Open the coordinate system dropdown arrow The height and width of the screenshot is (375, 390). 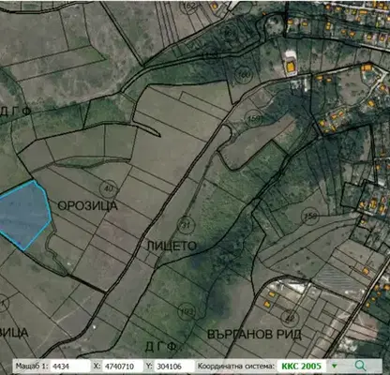tap(335, 366)
